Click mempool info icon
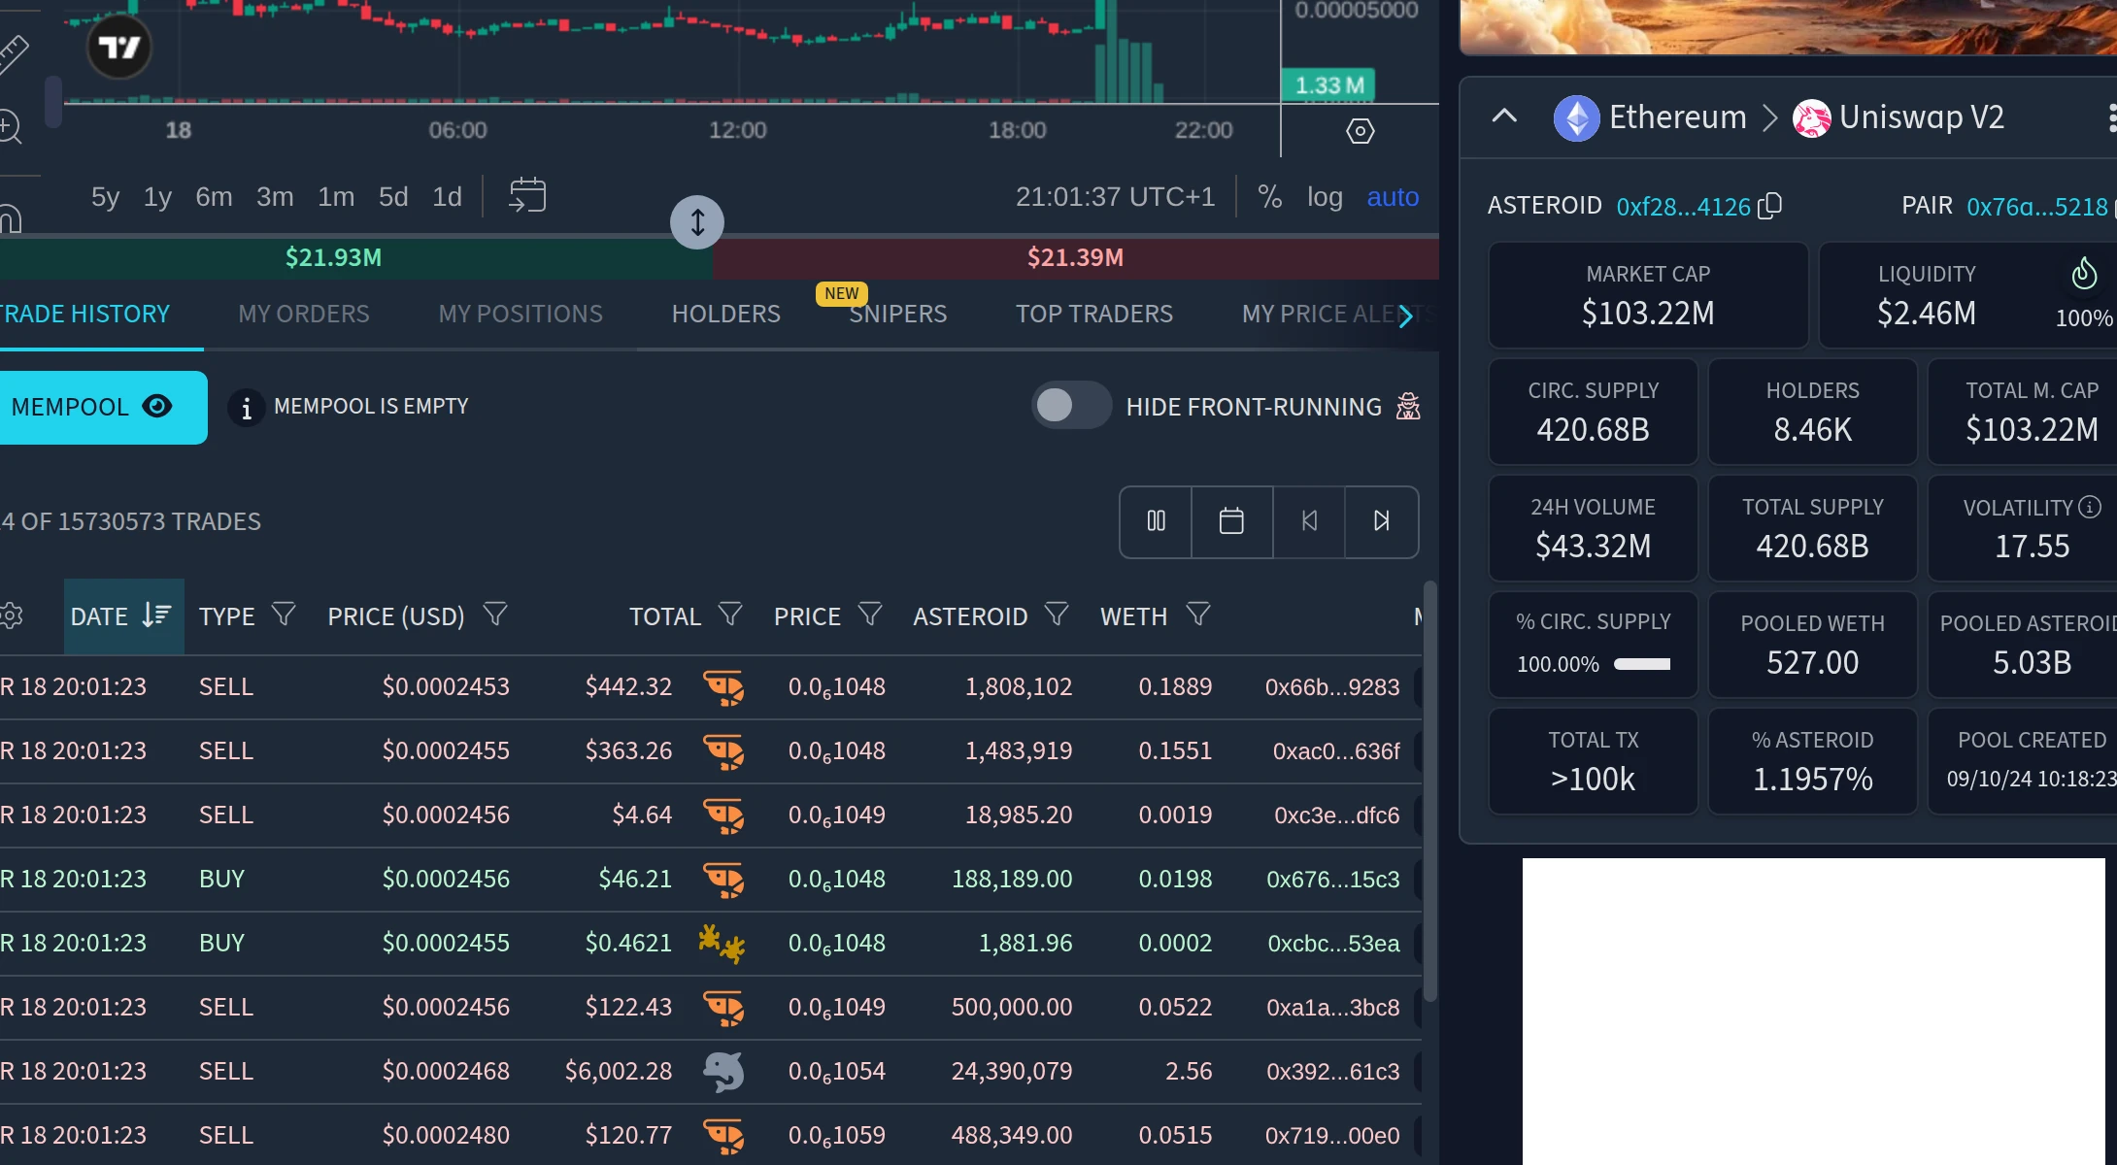2117x1165 pixels. tap(247, 408)
